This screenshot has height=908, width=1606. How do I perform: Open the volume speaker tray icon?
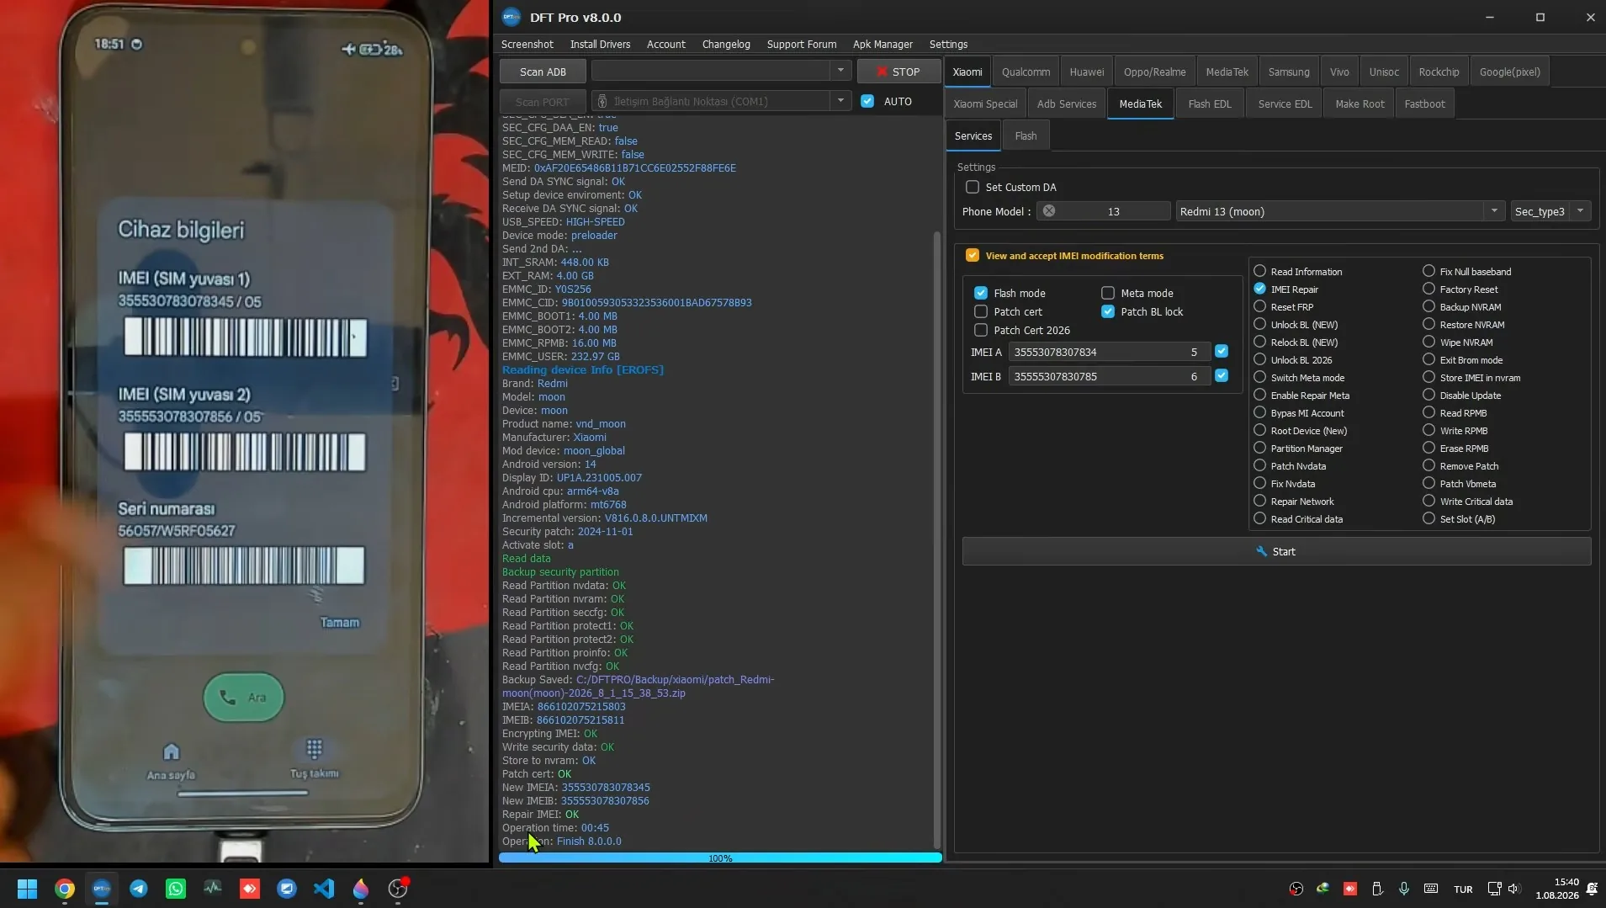click(x=1514, y=889)
